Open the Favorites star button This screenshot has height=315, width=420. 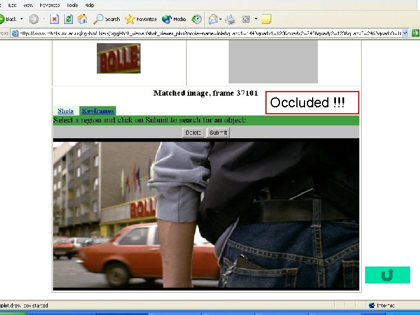point(141,19)
